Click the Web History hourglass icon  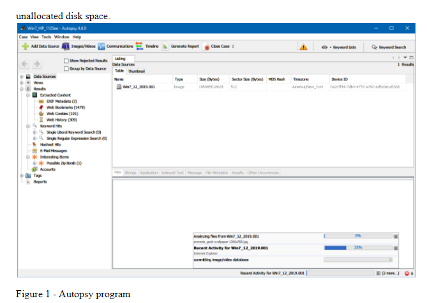tap(41, 120)
